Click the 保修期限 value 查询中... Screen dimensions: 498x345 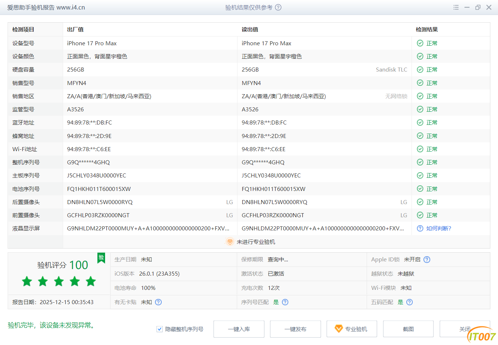[x=278, y=260]
